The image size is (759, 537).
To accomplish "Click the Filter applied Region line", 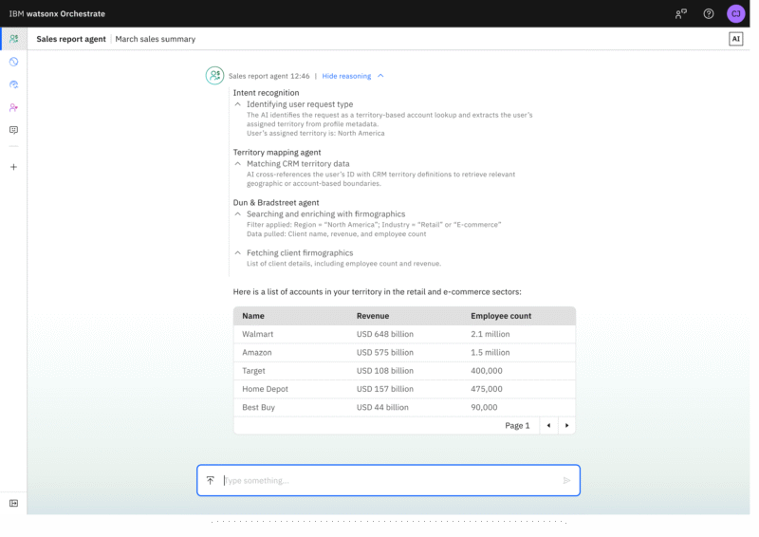I will point(374,225).
